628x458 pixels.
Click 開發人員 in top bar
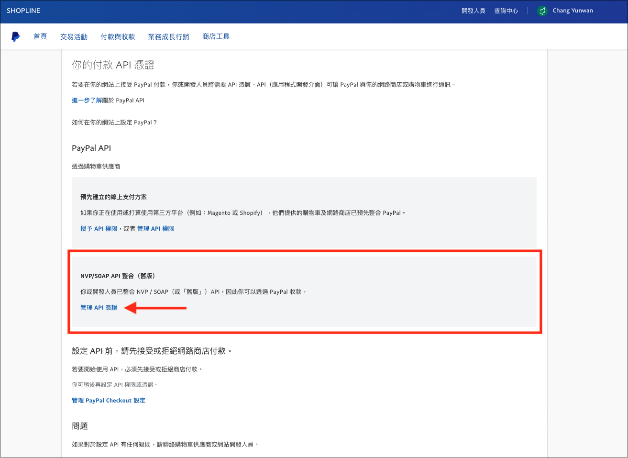(x=473, y=11)
